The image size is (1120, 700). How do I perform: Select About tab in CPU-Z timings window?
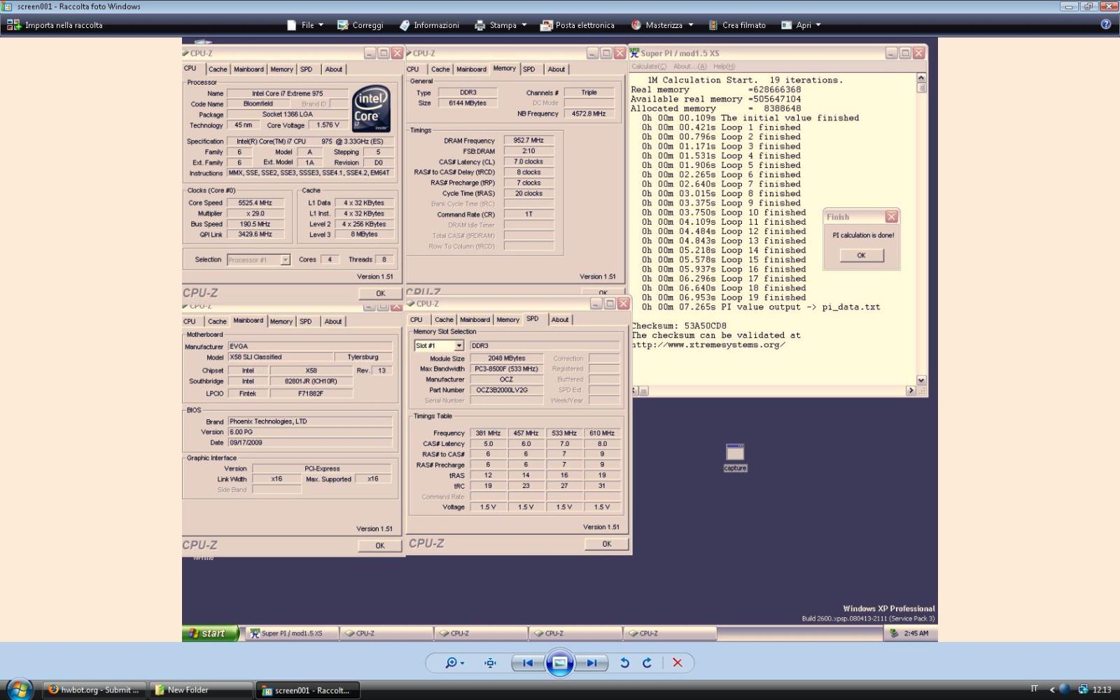pyautogui.click(x=556, y=69)
